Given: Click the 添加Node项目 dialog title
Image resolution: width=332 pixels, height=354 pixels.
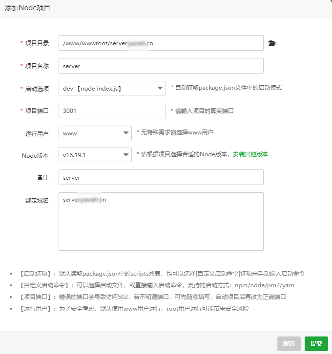Looking at the screenshot, I should click(27, 8).
